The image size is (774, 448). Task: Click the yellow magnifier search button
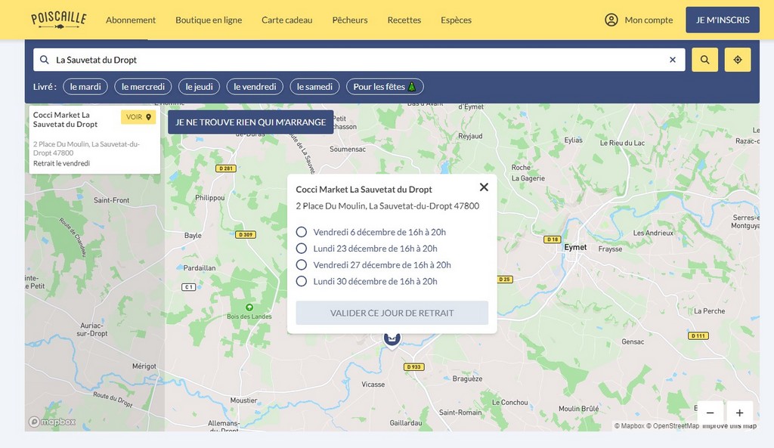coord(704,60)
